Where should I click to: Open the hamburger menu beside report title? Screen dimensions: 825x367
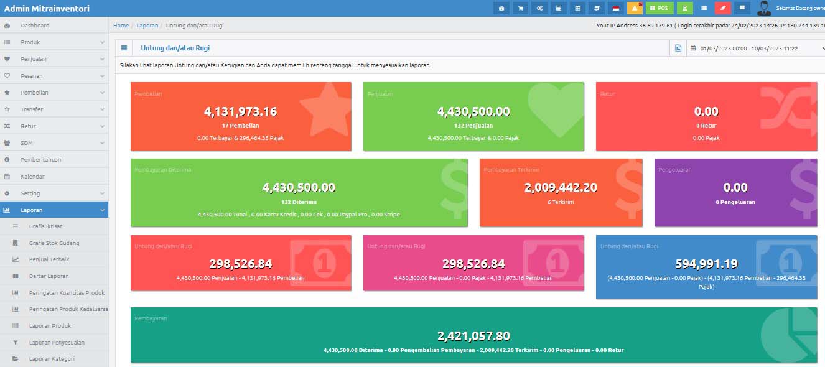(x=124, y=48)
